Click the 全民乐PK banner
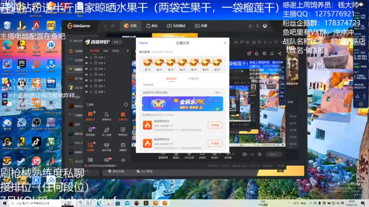This screenshot has width=369, height=207. pyautogui.click(x=182, y=104)
